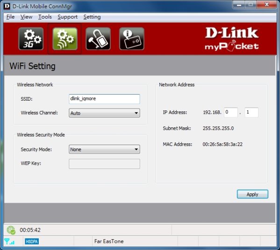Open the Setting menu
This screenshot has height=250, width=280.
click(92, 17)
